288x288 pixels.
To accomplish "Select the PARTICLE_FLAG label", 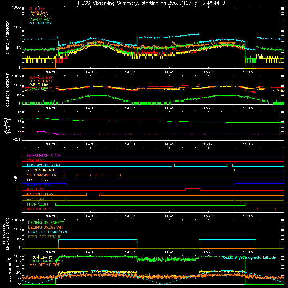I will pyautogui.click(x=40, y=194).
